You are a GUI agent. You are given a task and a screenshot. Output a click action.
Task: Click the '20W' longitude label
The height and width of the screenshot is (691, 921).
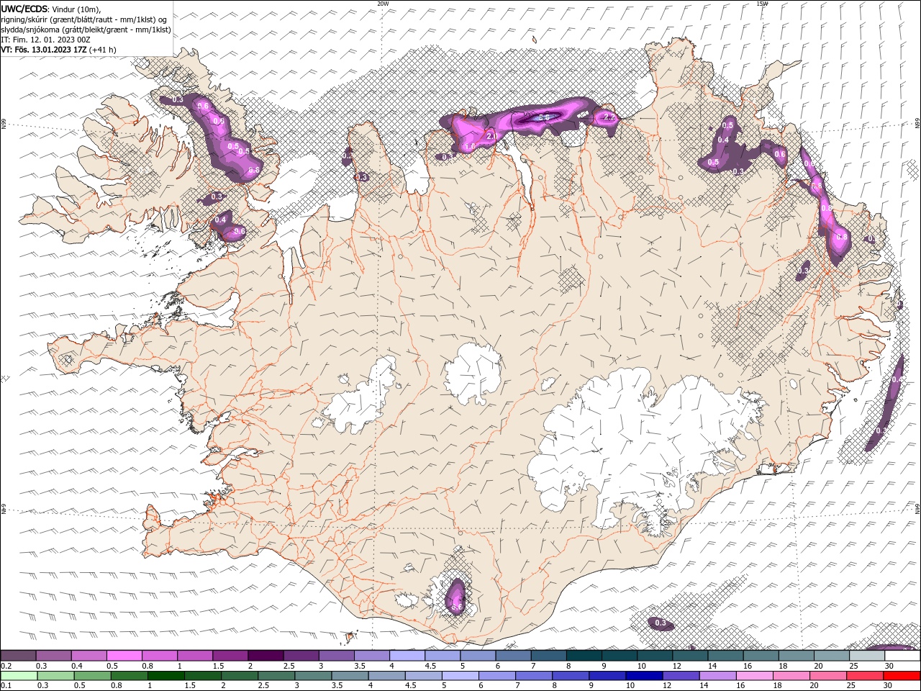coord(383,3)
